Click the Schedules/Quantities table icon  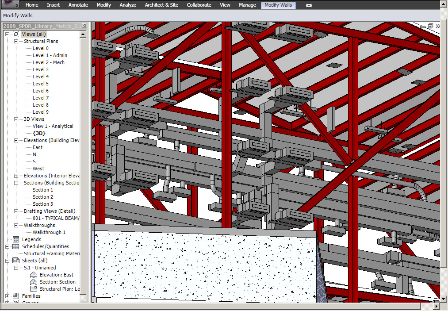pos(16,246)
